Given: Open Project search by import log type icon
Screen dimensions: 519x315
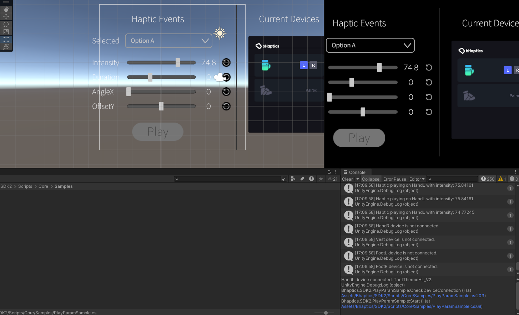Looking at the screenshot, I should coord(311,179).
